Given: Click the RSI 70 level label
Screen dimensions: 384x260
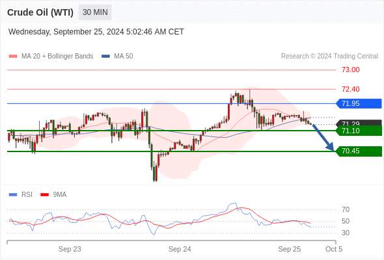Looking at the screenshot, I should click(346, 209).
